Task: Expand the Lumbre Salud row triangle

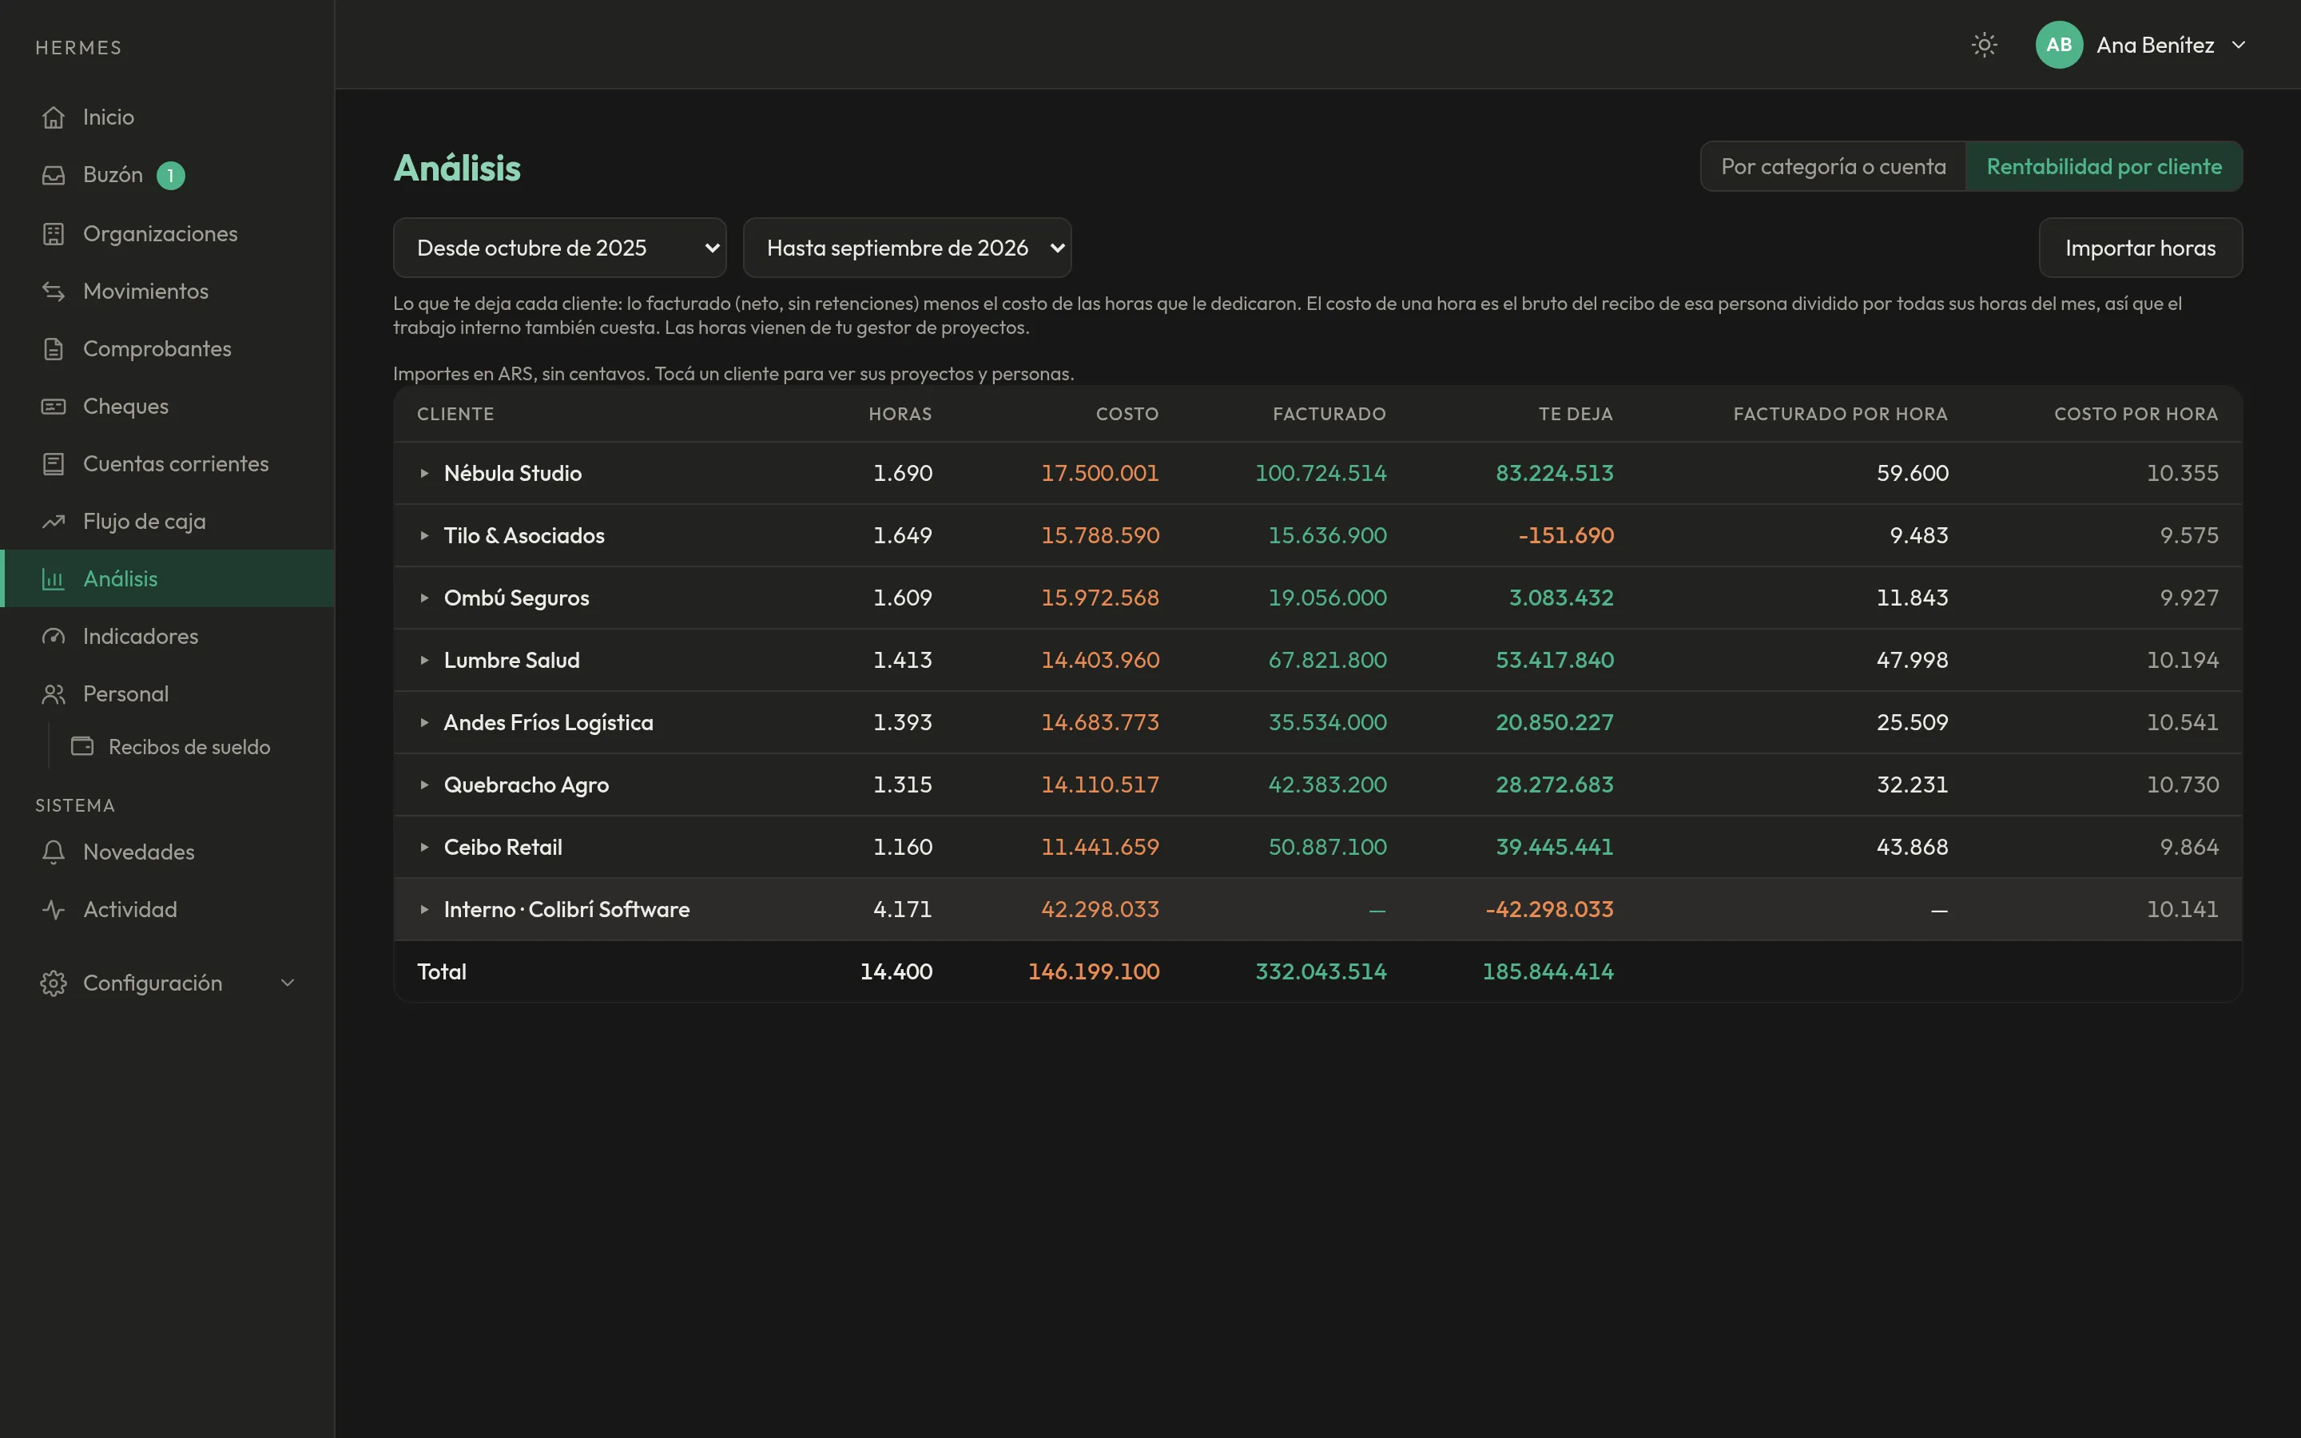Action: (424, 660)
